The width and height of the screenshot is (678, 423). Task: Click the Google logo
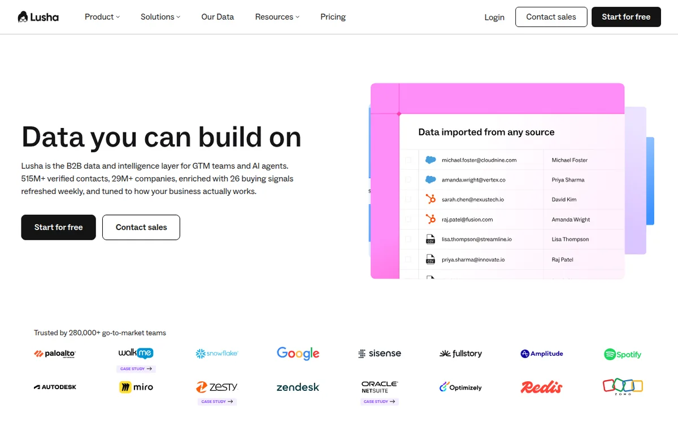[x=298, y=354]
